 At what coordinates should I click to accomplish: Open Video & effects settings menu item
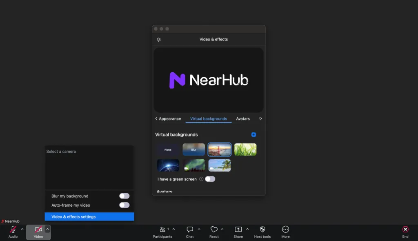point(89,217)
